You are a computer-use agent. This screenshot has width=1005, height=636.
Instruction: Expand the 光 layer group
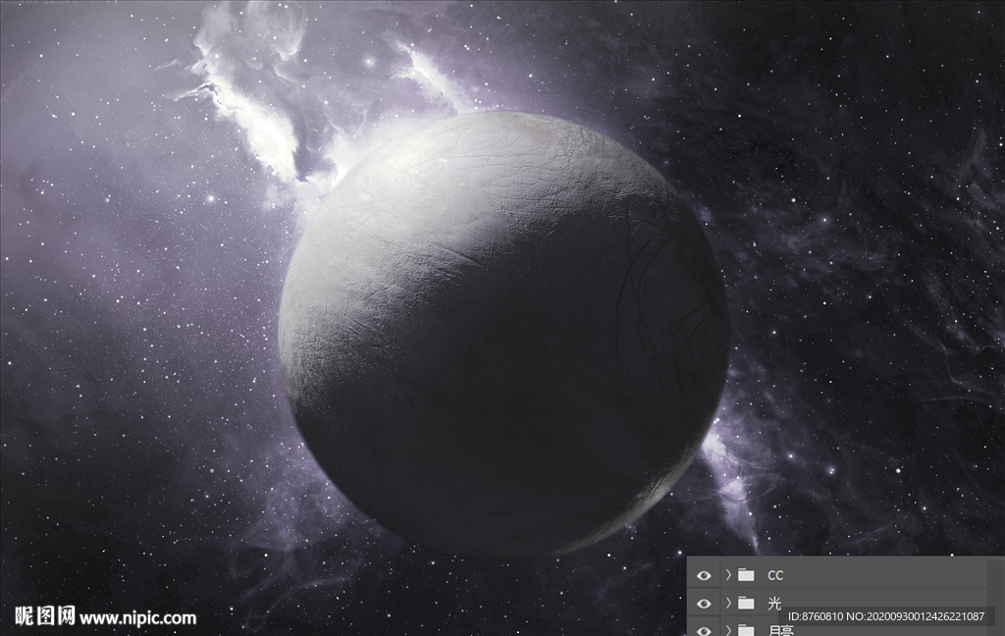[x=728, y=604]
